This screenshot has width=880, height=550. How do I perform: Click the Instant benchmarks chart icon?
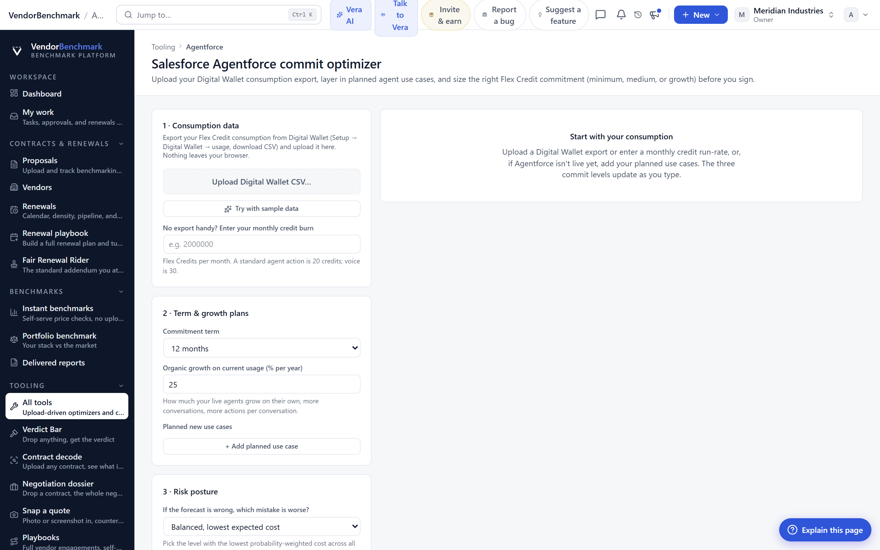(x=14, y=313)
